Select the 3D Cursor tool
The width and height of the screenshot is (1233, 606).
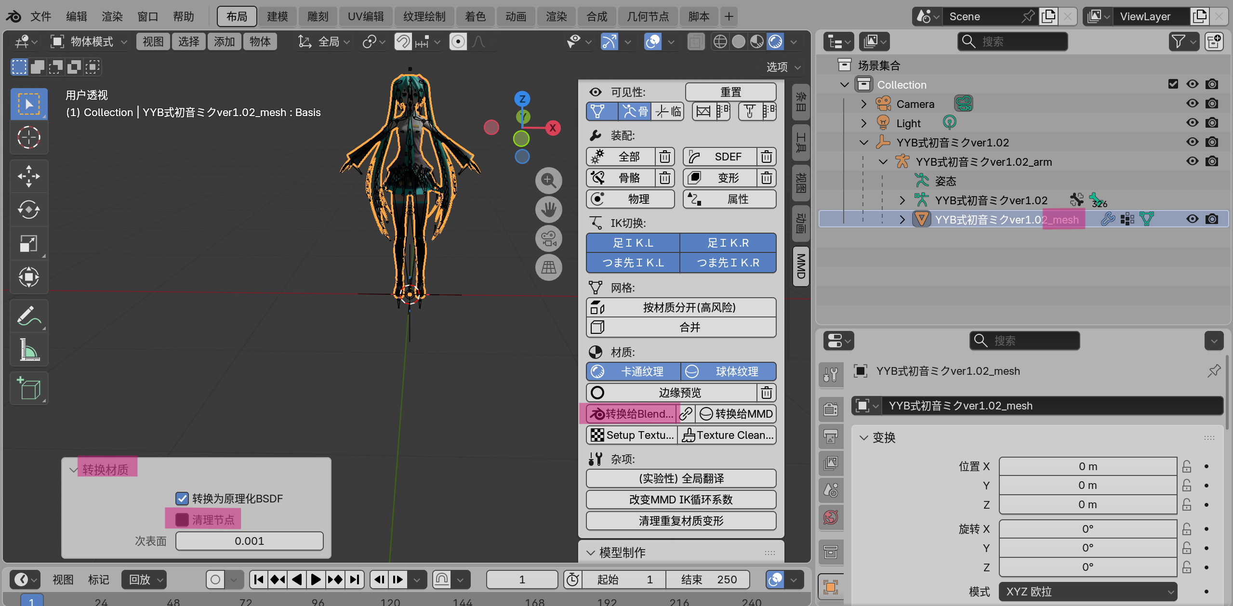[x=28, y=137]
